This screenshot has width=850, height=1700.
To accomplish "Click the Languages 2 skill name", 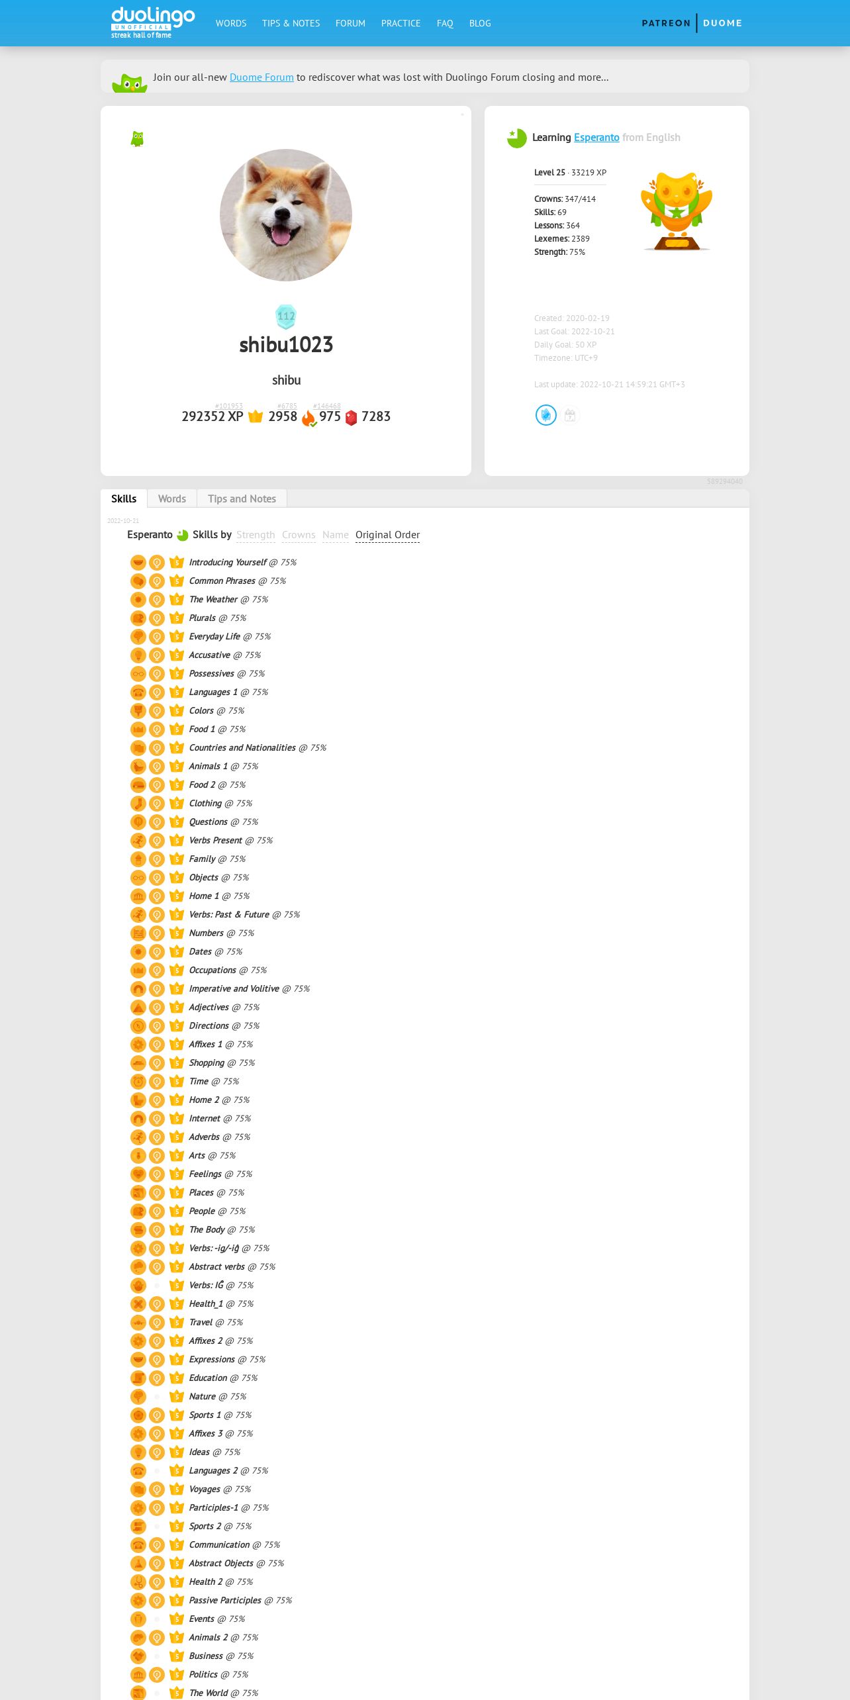I will click(213, 1471).
